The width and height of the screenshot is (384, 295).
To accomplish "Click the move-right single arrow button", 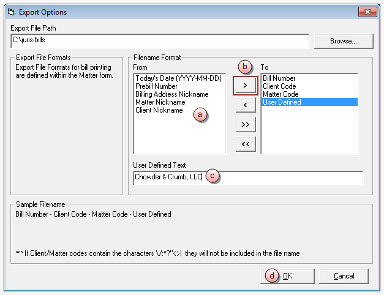I will [x=246, y=86].
